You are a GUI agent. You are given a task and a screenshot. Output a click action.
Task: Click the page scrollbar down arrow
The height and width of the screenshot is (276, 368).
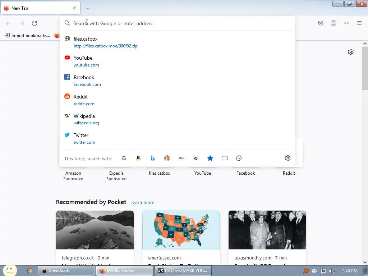[x=365, y=262]
